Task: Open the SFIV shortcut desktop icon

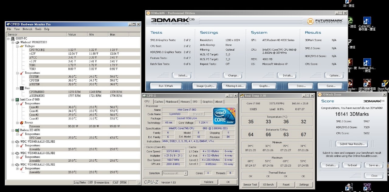Action: (367, 83)
